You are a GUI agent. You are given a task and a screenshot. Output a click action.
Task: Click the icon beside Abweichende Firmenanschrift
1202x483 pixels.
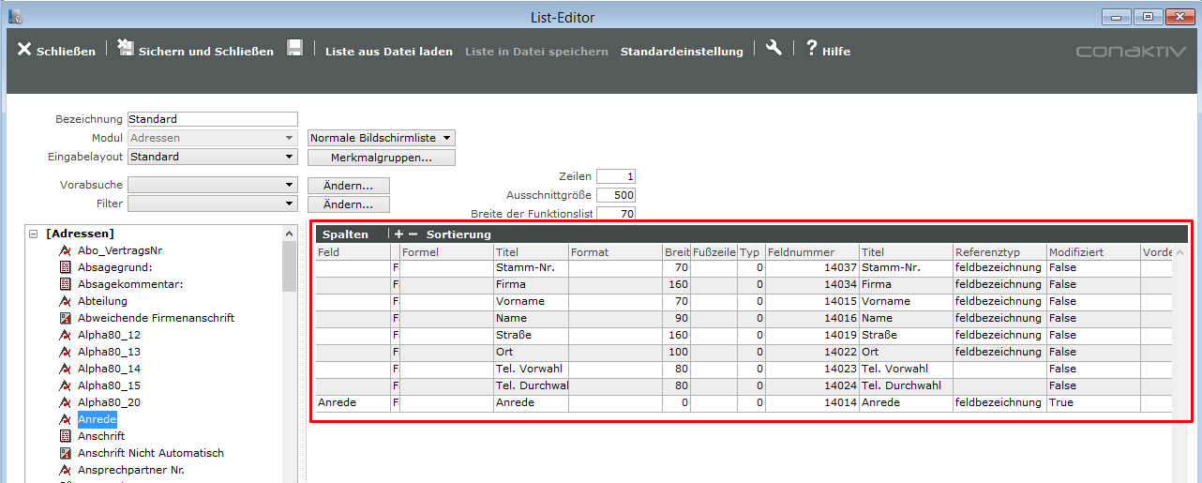pos(66,318)
